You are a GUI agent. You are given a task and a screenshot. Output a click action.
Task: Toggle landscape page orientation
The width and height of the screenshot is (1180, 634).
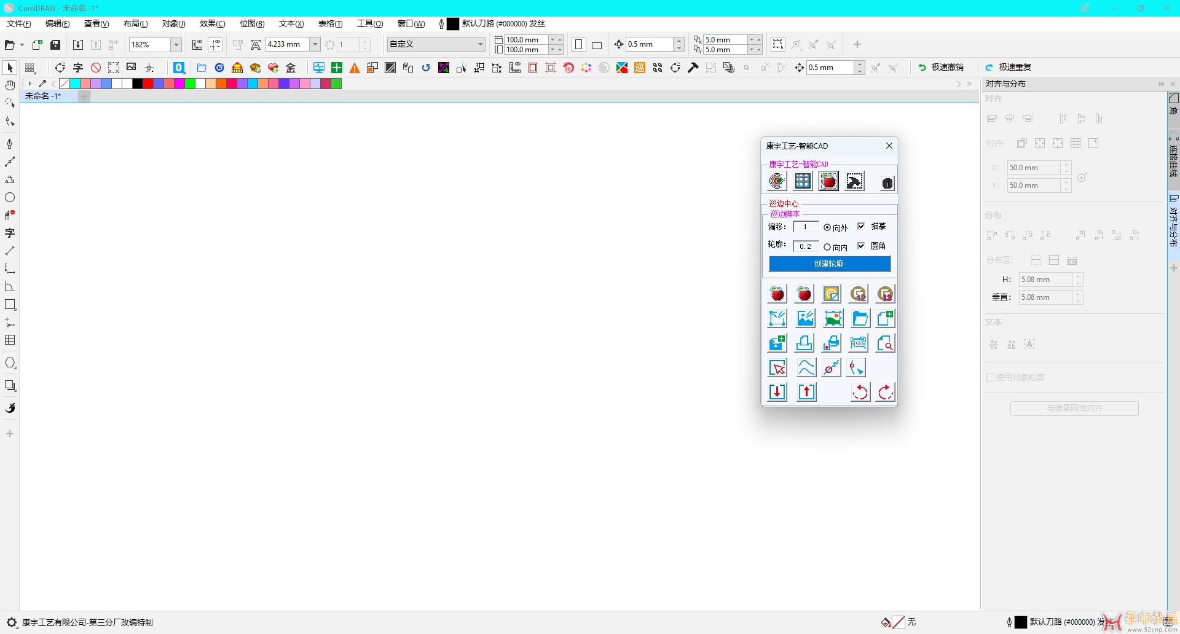pyautogui.click(x=596, y=45)
